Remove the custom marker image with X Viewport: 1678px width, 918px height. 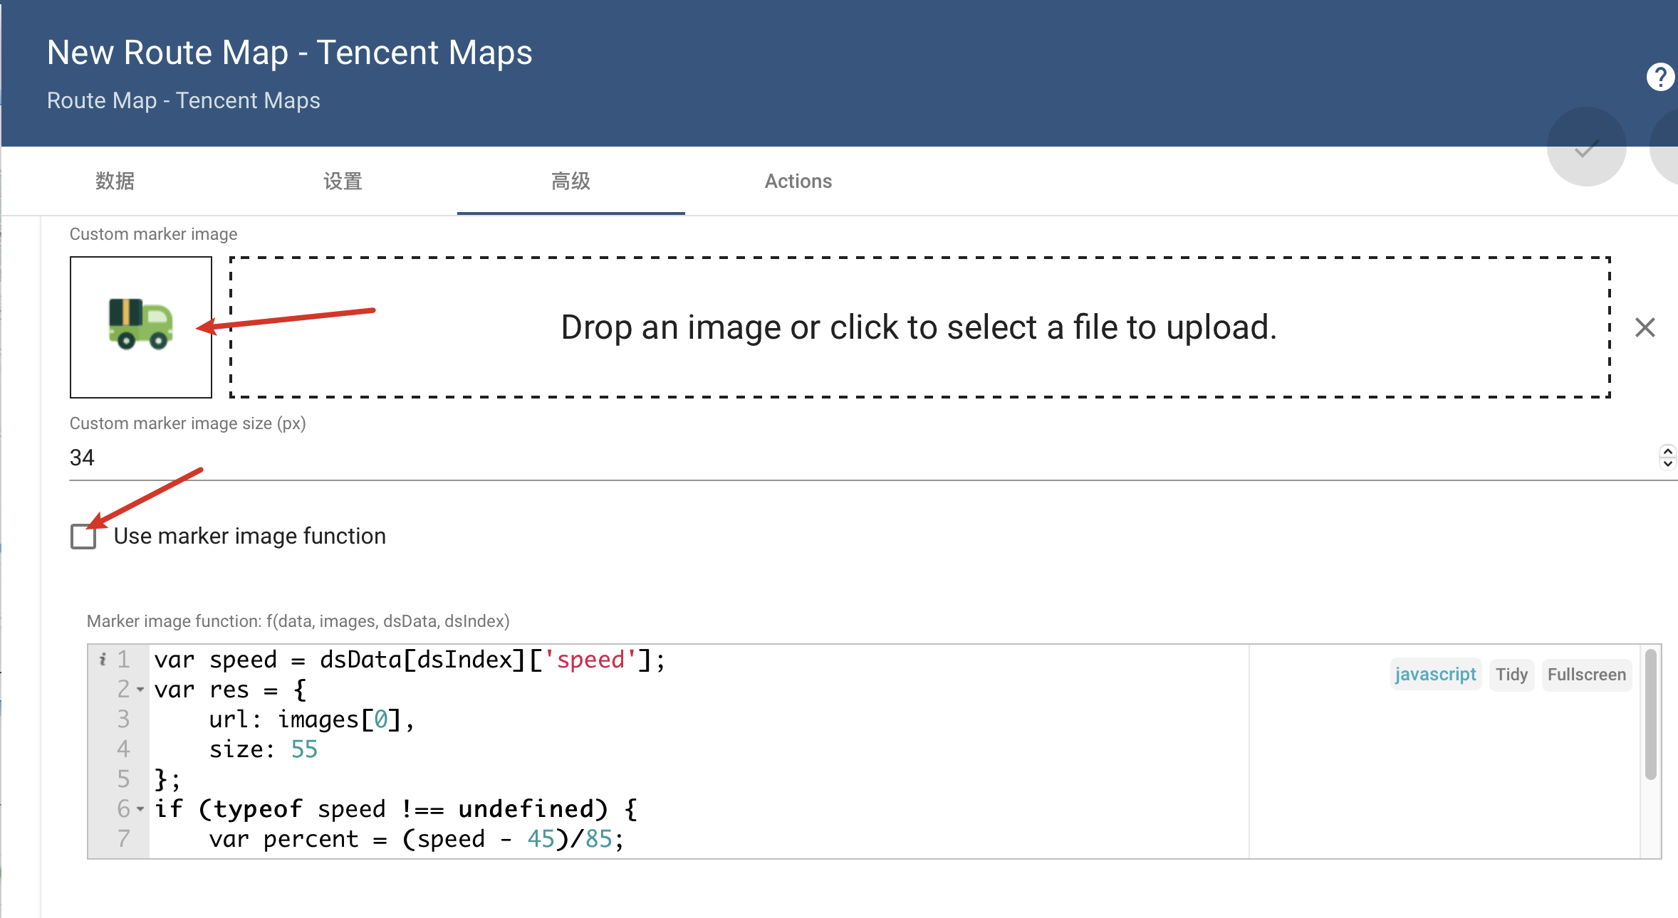(x=1645, y=327)
